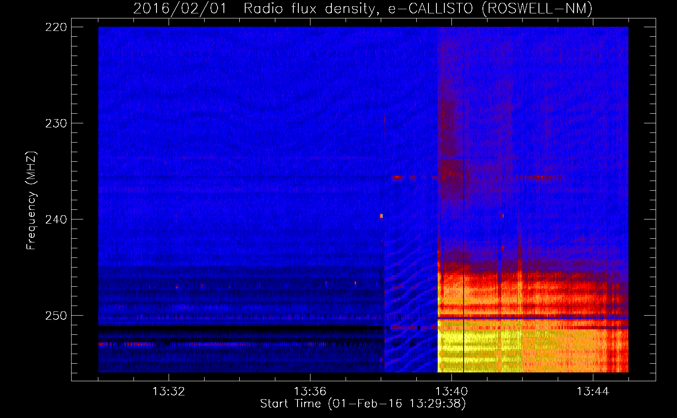Click the 250 frequency tick label

(56, 316)
